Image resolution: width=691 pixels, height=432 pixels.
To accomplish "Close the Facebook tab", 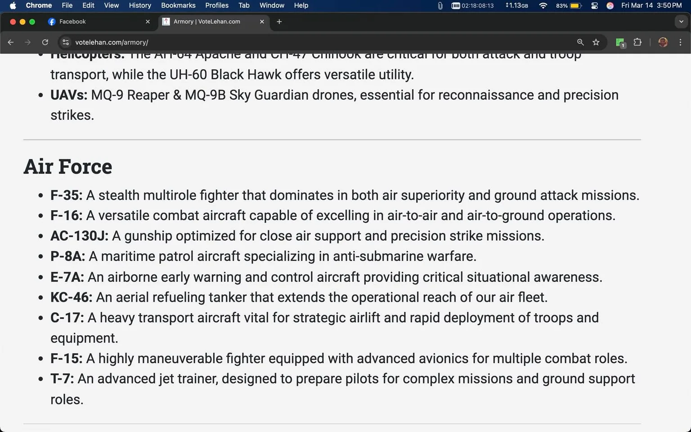I will [x=148, y=21].
